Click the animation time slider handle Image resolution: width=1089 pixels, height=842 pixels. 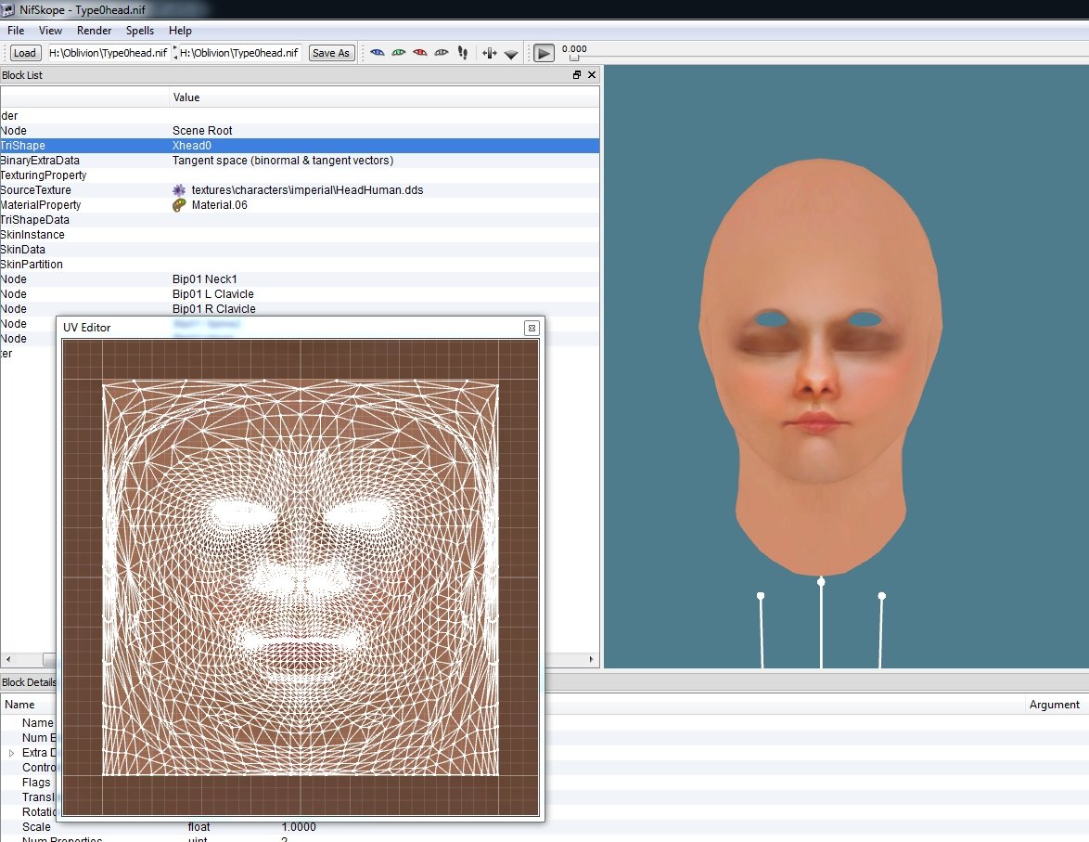click(x=573, y=58)
